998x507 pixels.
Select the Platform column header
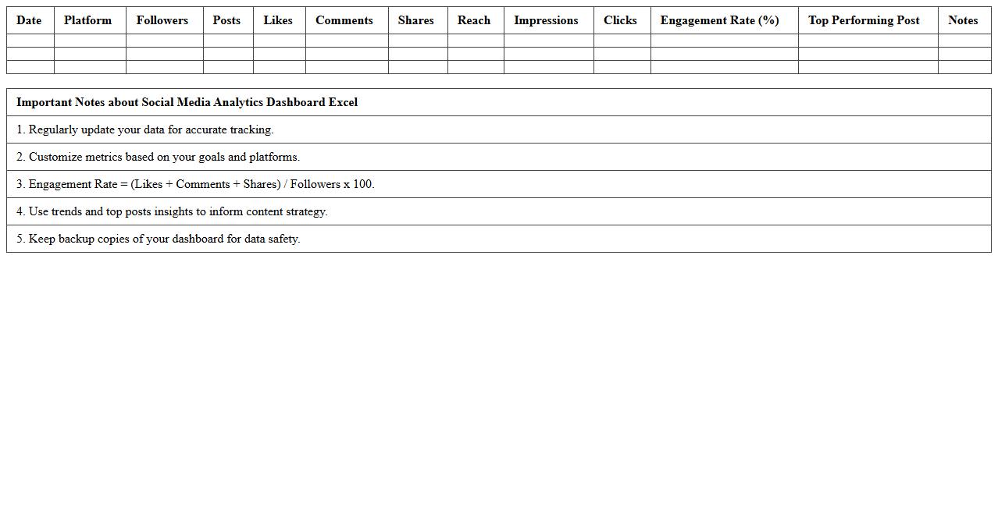pyautogui.click(x=88, y=20)
